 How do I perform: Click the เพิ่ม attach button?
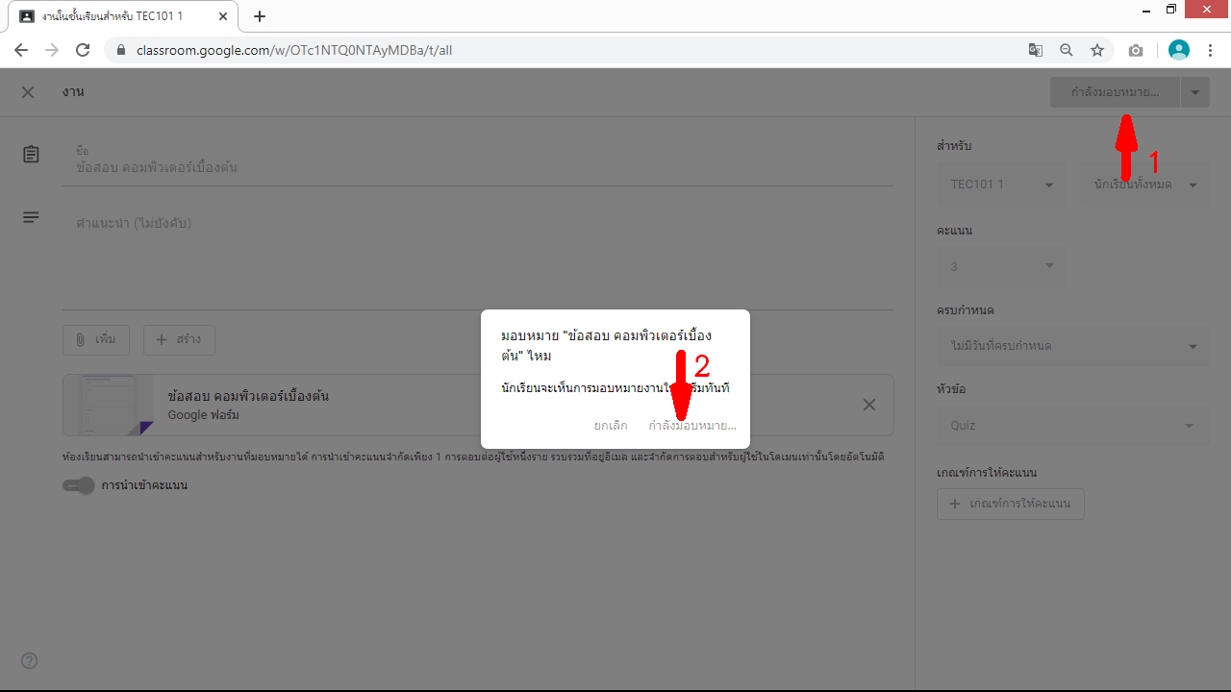tap(96, 340)
